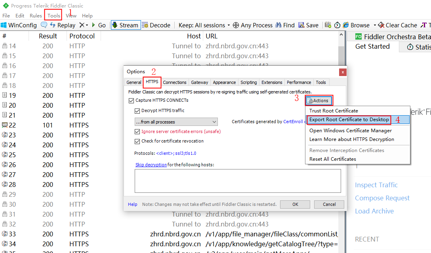Uncheck Ignore server certificate errors
The width and height of the screenshot is (431, 253).
pos(137,131)
